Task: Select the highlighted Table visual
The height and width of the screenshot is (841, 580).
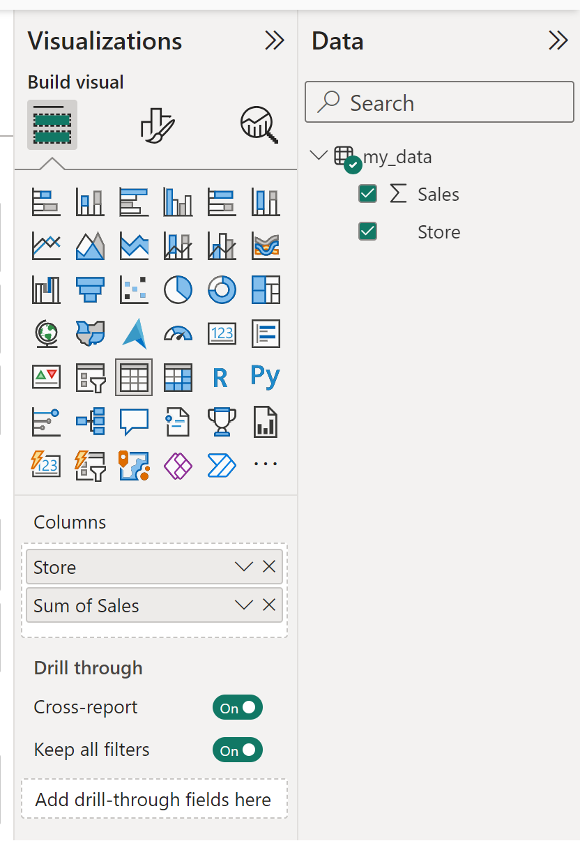Action: coord(134,377)
